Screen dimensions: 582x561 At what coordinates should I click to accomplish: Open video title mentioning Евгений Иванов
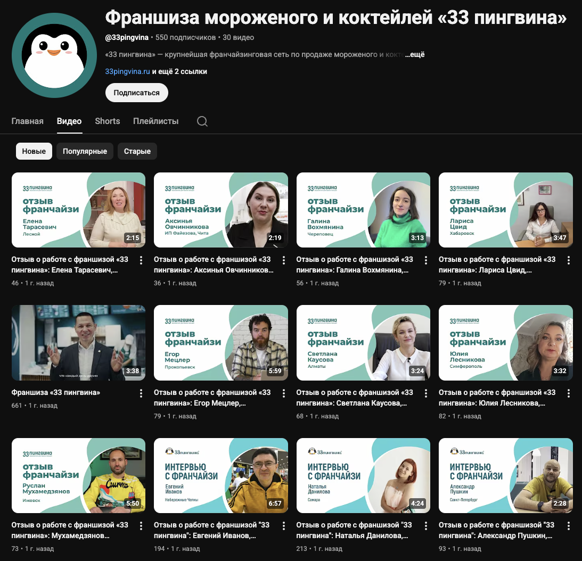pyautogui.click(x=211, y=530)
